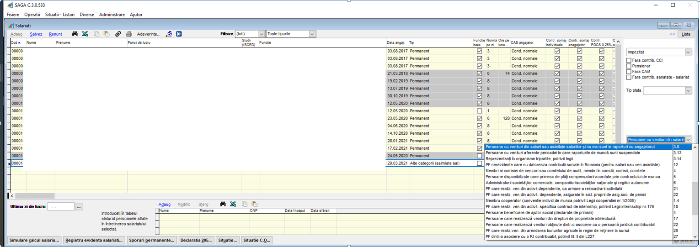Toggle Functie baza checkbox for 21.03.2018 row
700x247 pixels.
(479, 74)
